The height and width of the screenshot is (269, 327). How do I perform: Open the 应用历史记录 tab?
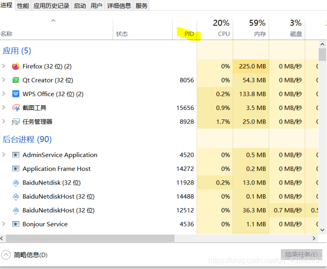(x=52, y=6)
